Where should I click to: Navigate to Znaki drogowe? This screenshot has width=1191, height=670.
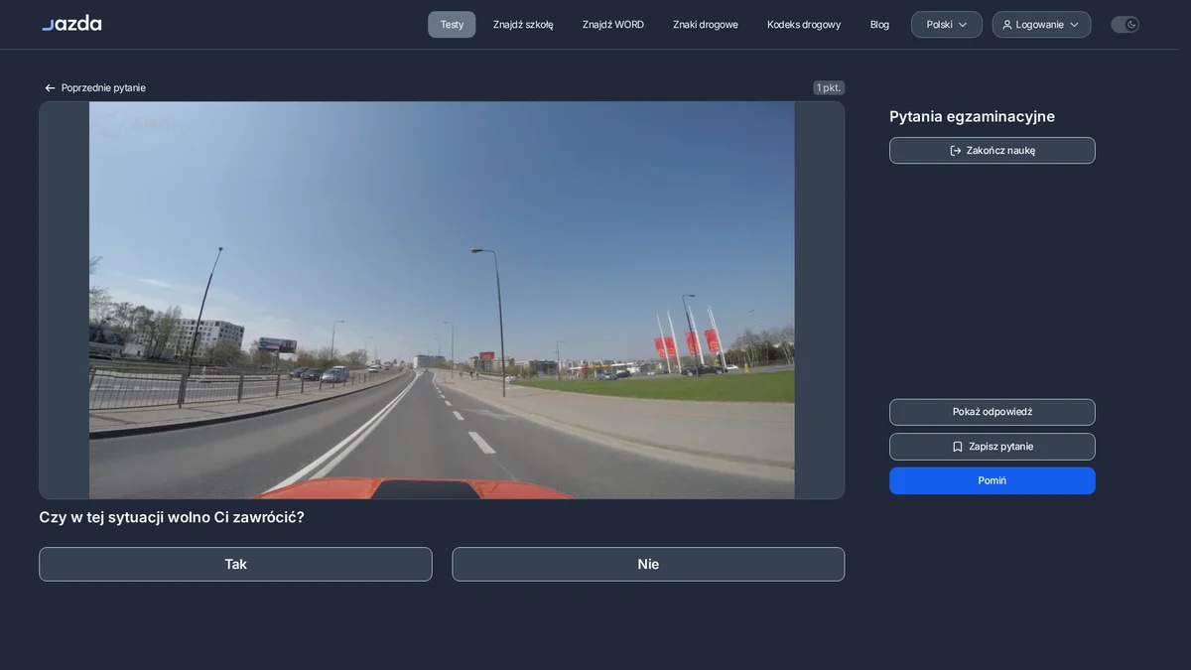click(x=706, y=25)
